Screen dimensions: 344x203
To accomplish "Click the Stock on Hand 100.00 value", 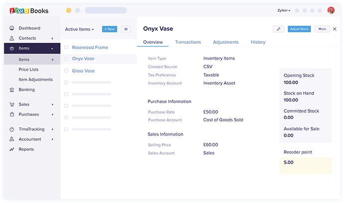I will click(291, 100).
